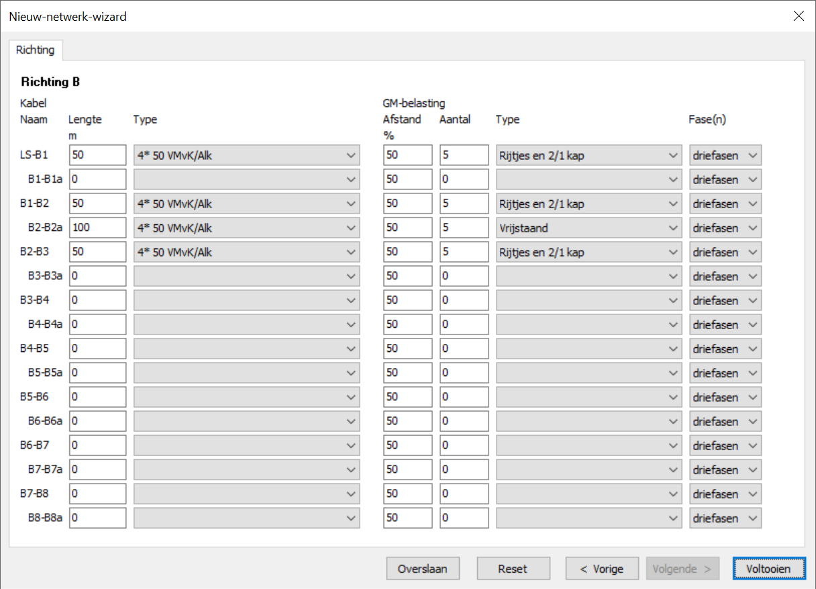Open the B2-B3 cable type dropdown

click(247, 253)
